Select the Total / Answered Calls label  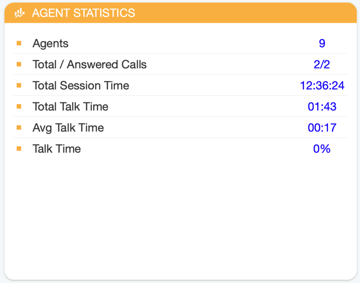coord(90,64)
